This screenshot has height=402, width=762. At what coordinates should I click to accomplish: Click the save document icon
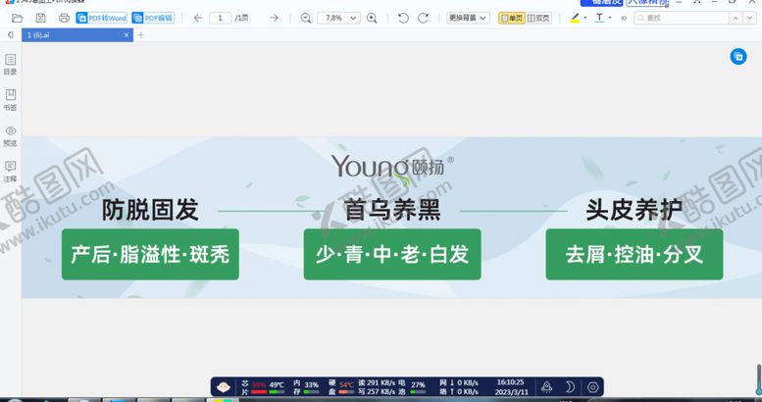(x=41, y=18)
